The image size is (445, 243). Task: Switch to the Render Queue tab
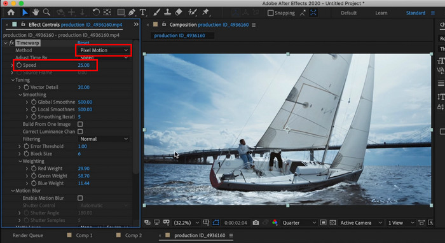click(28, 235)
